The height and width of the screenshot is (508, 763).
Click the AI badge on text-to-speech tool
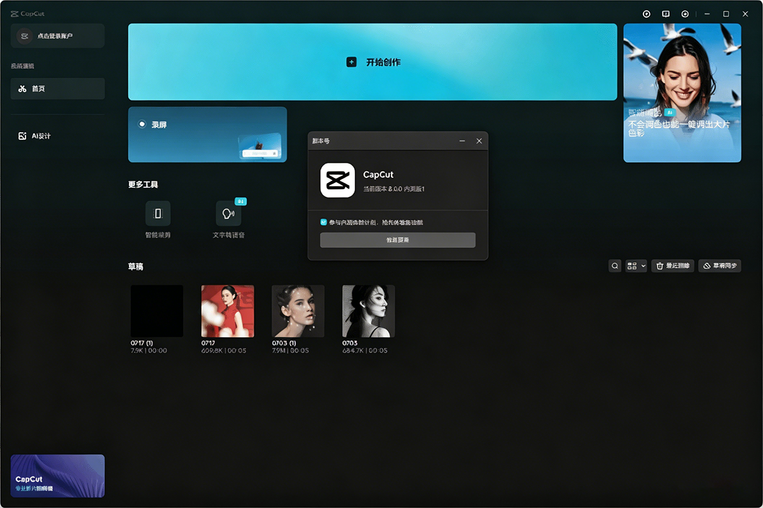point(241,201)
